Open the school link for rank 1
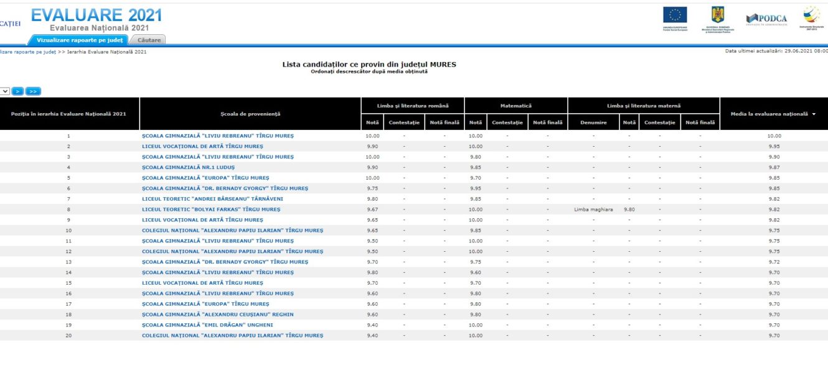This screenshot has width=828, height=373. 218,136
